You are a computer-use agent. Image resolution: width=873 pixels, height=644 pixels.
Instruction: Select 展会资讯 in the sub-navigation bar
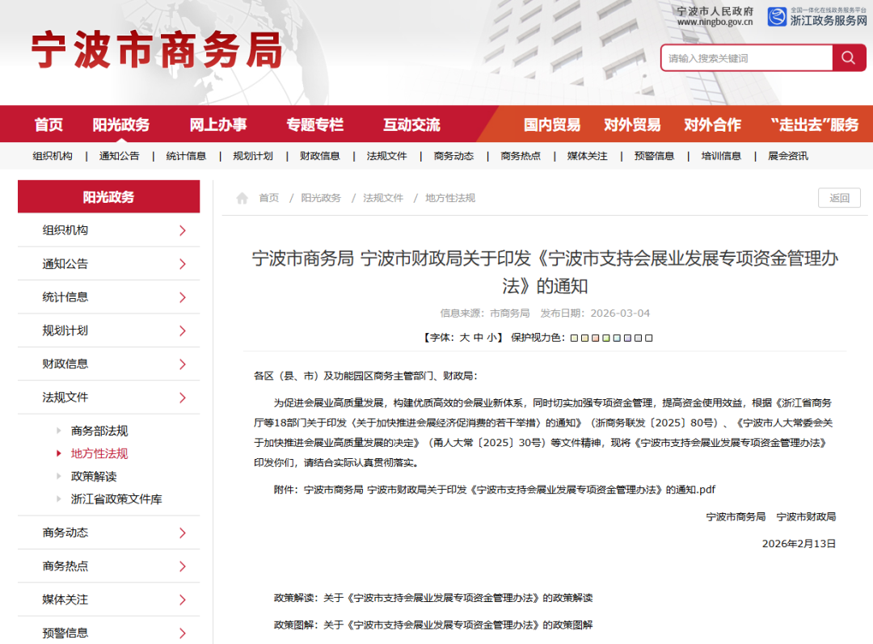(788, 157)
